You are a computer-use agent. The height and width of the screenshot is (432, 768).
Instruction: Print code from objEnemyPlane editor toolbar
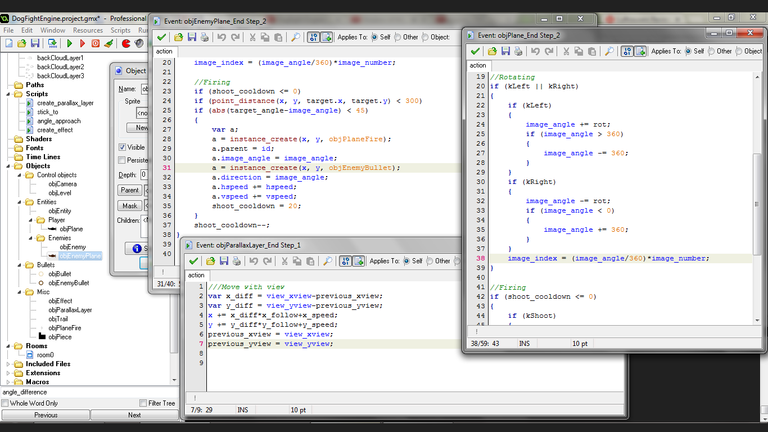tap(205, 37)
